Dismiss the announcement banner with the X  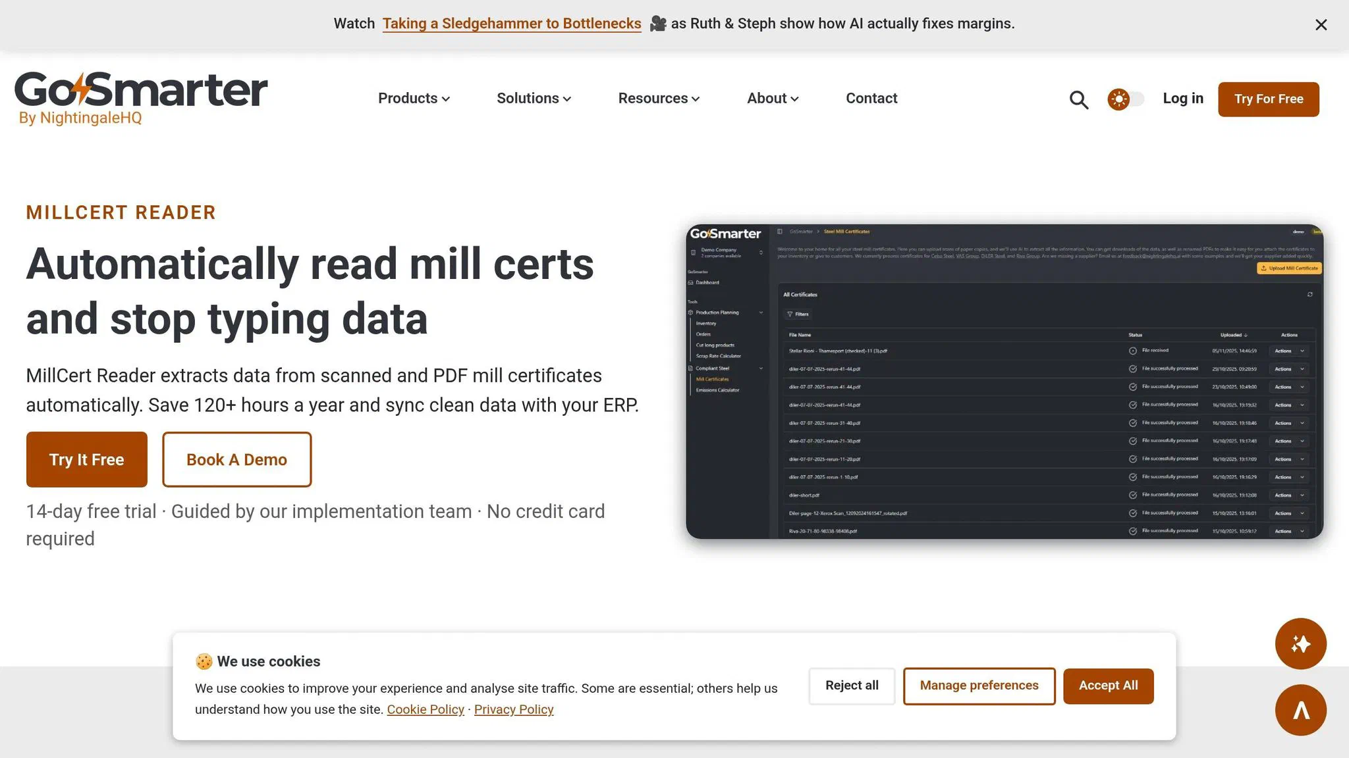coord(1321,25)
